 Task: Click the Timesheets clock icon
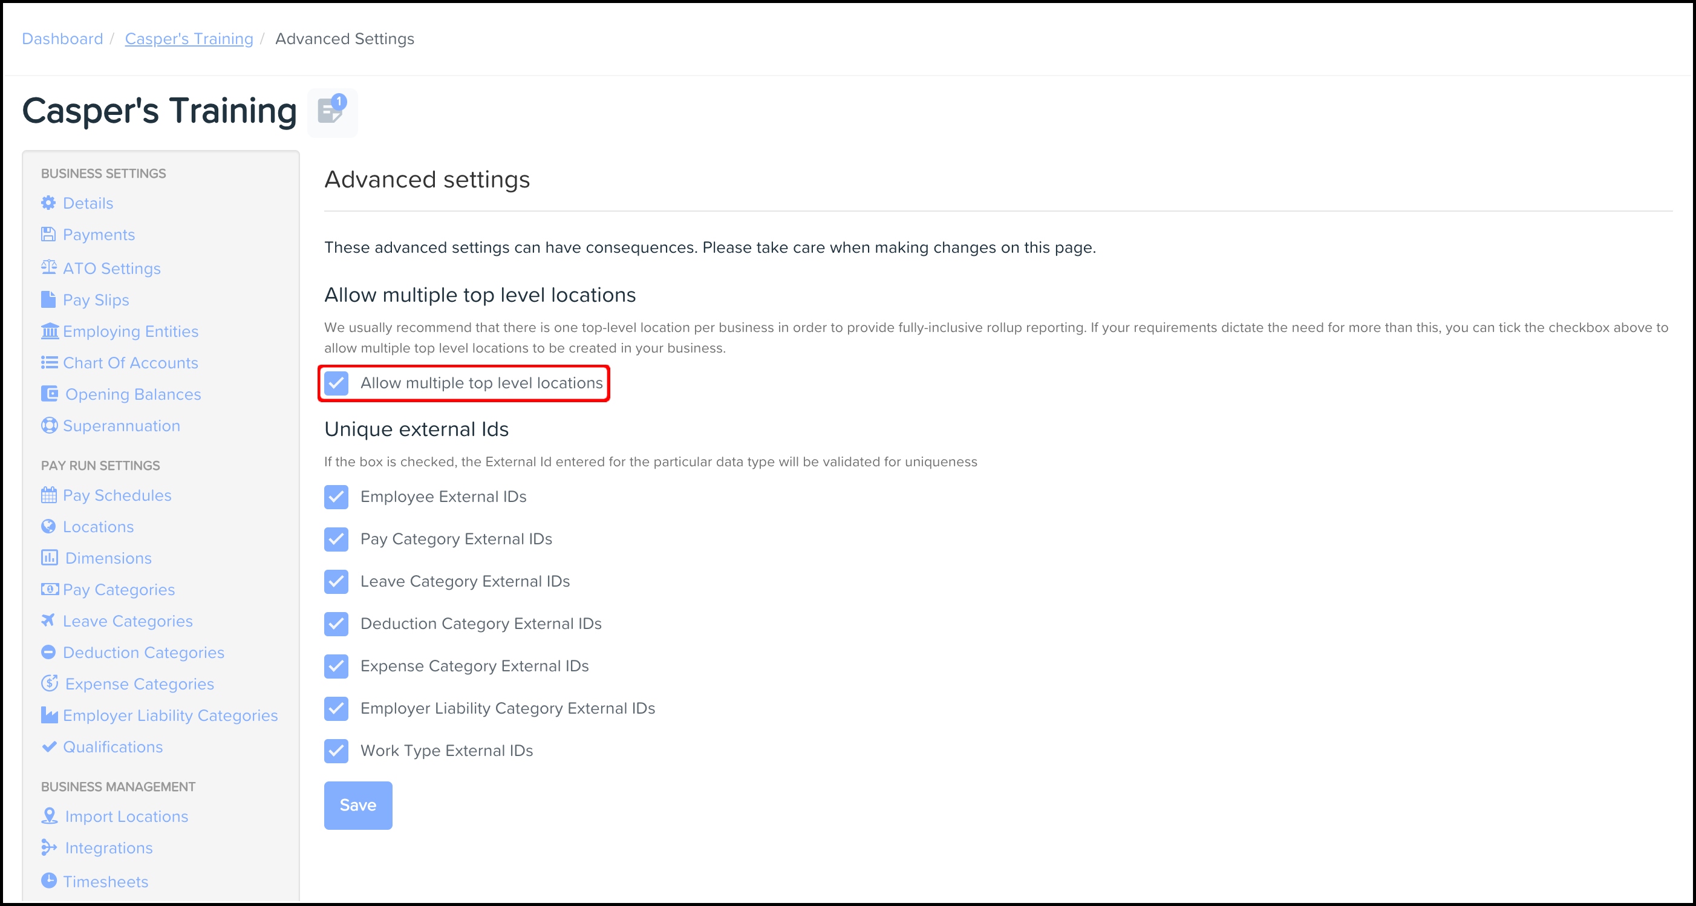coord(49,881)
